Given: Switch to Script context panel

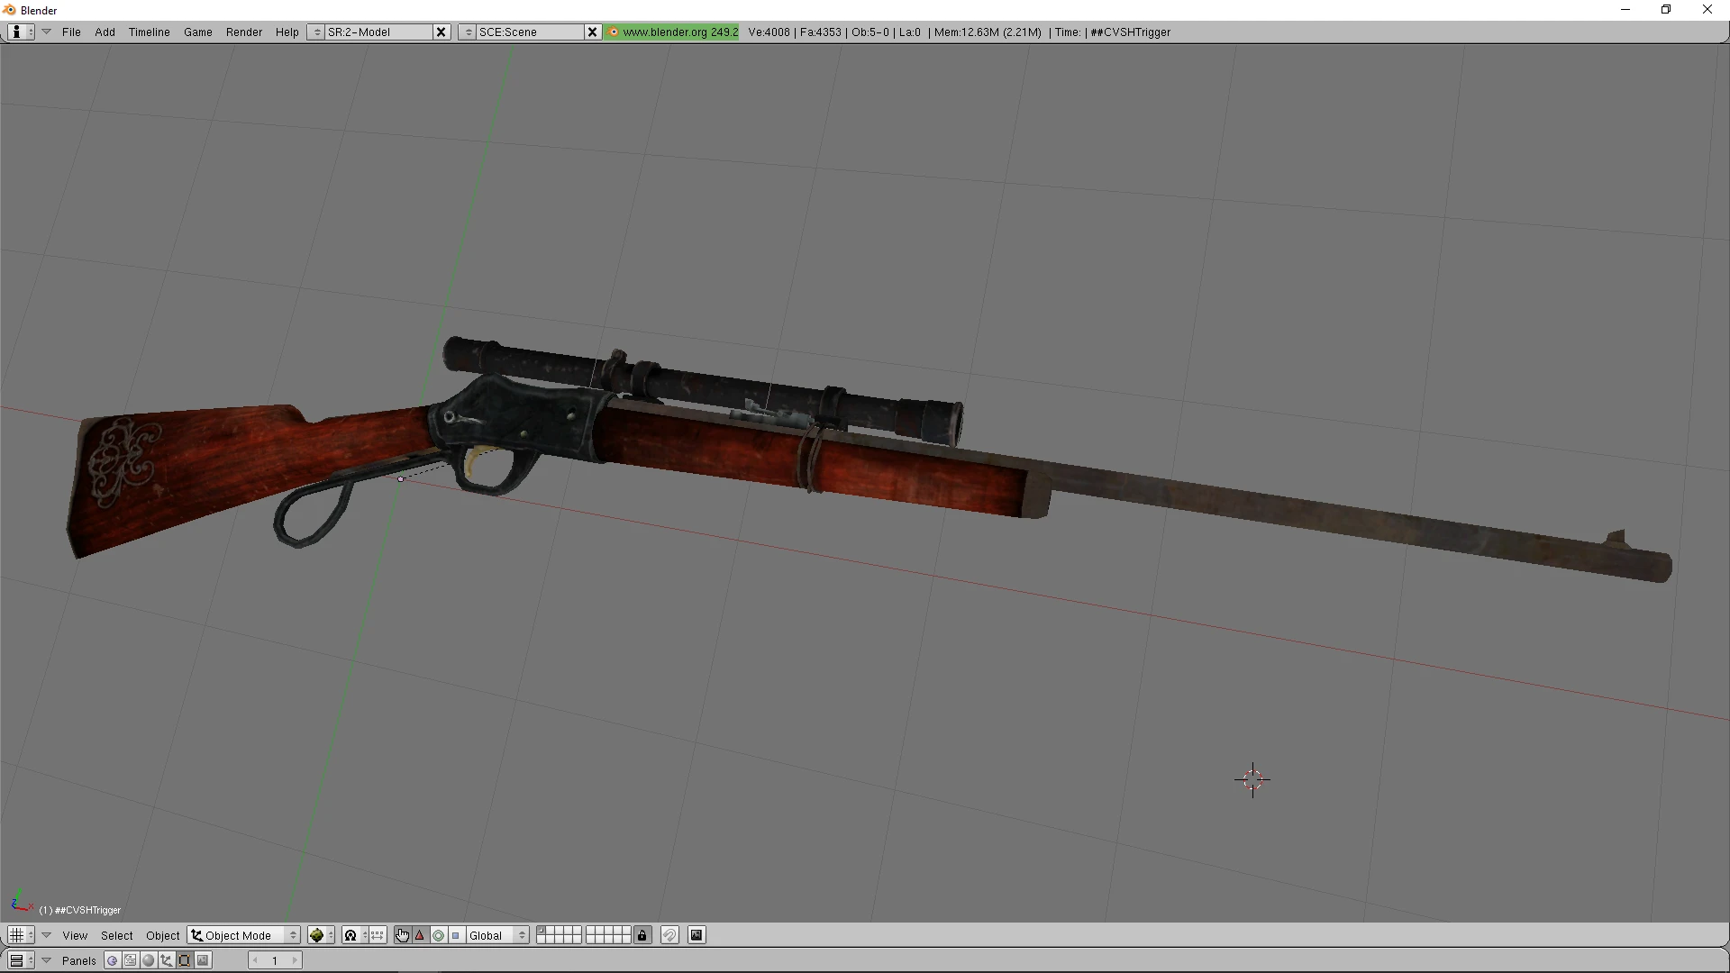Looking at the screenshot, I should tap(131, 960).
